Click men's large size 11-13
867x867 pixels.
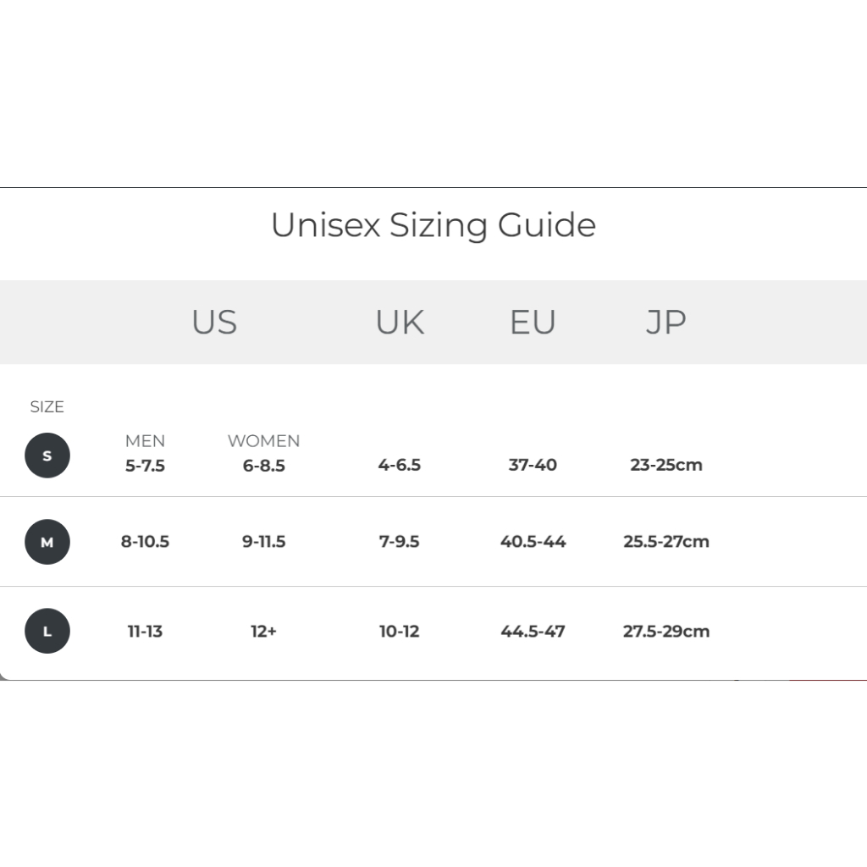coord(145,632)
